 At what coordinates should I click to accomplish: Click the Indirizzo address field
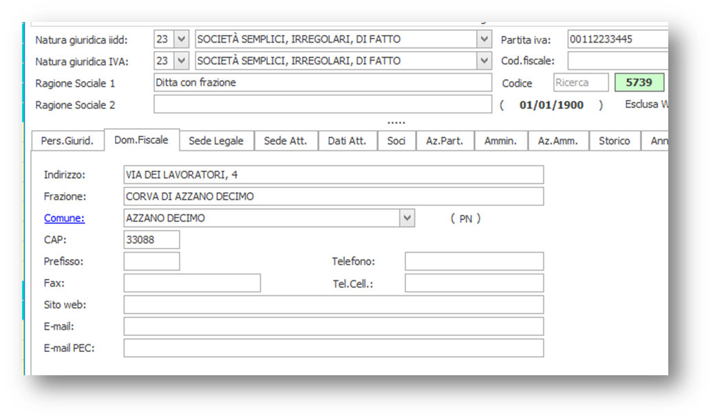pos(333,175)
